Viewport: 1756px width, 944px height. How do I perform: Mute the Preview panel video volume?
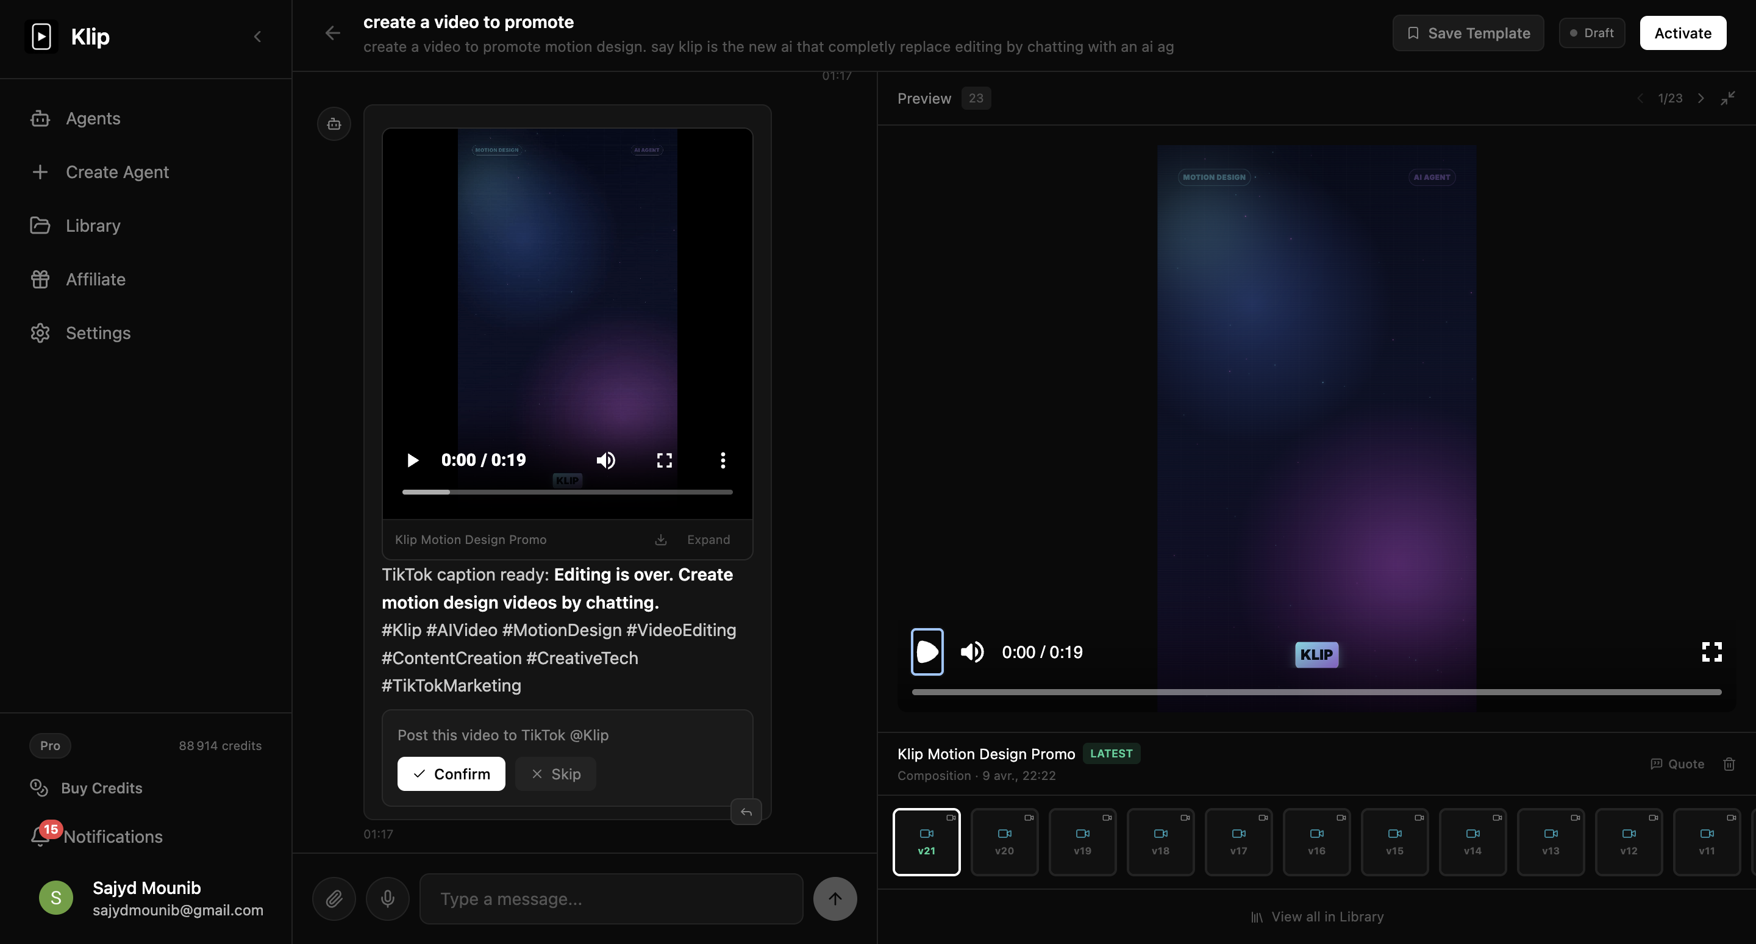point(971,653)
